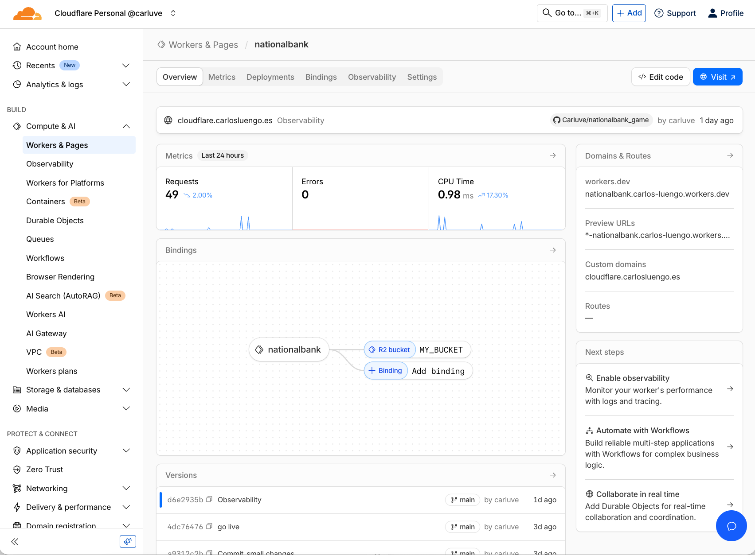Open the Profile menu icon
755x555 pixels.
coord(713,13)
